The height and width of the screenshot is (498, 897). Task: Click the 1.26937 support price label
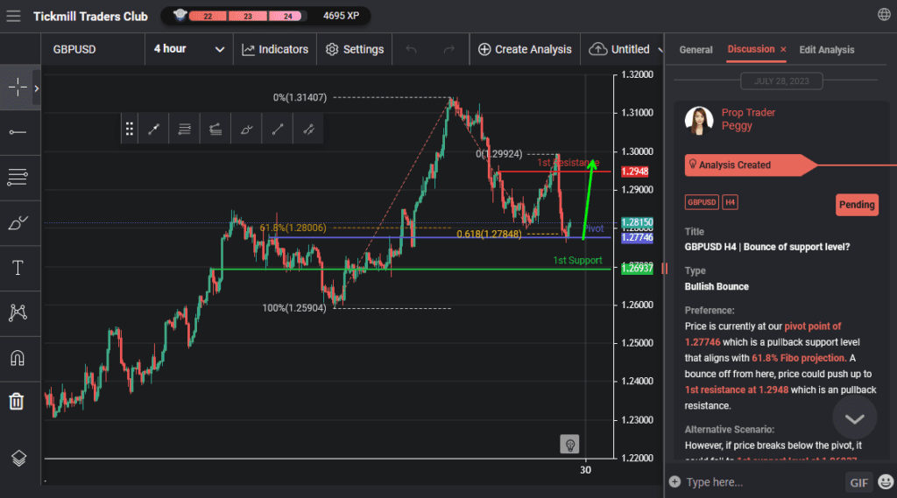(637, 269)
